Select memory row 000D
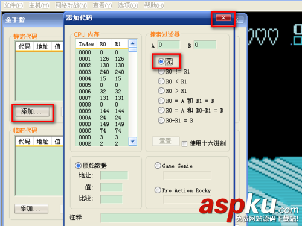 [x=102, y=137]
